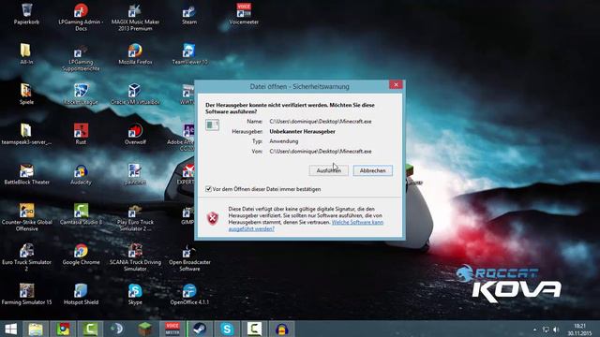Click the Voicemeeter taskbar button

[x=172, y=329]
